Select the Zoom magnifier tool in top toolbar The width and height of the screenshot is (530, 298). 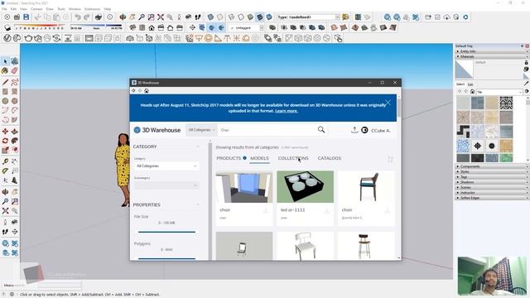pos(142,17)
